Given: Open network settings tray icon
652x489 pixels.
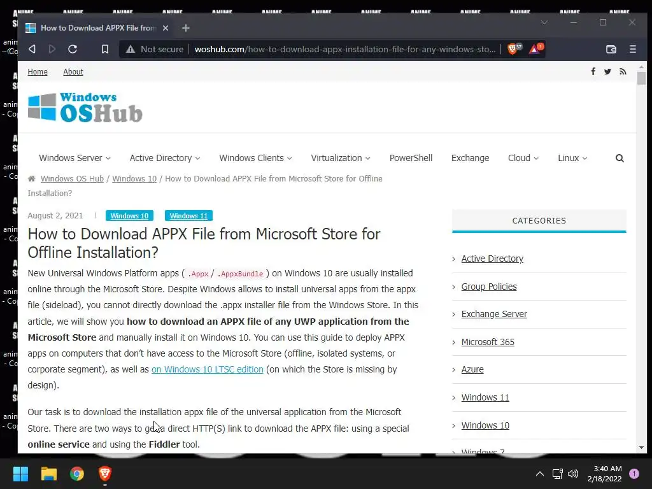Looking at the screenshot, I should click(557, 474).
